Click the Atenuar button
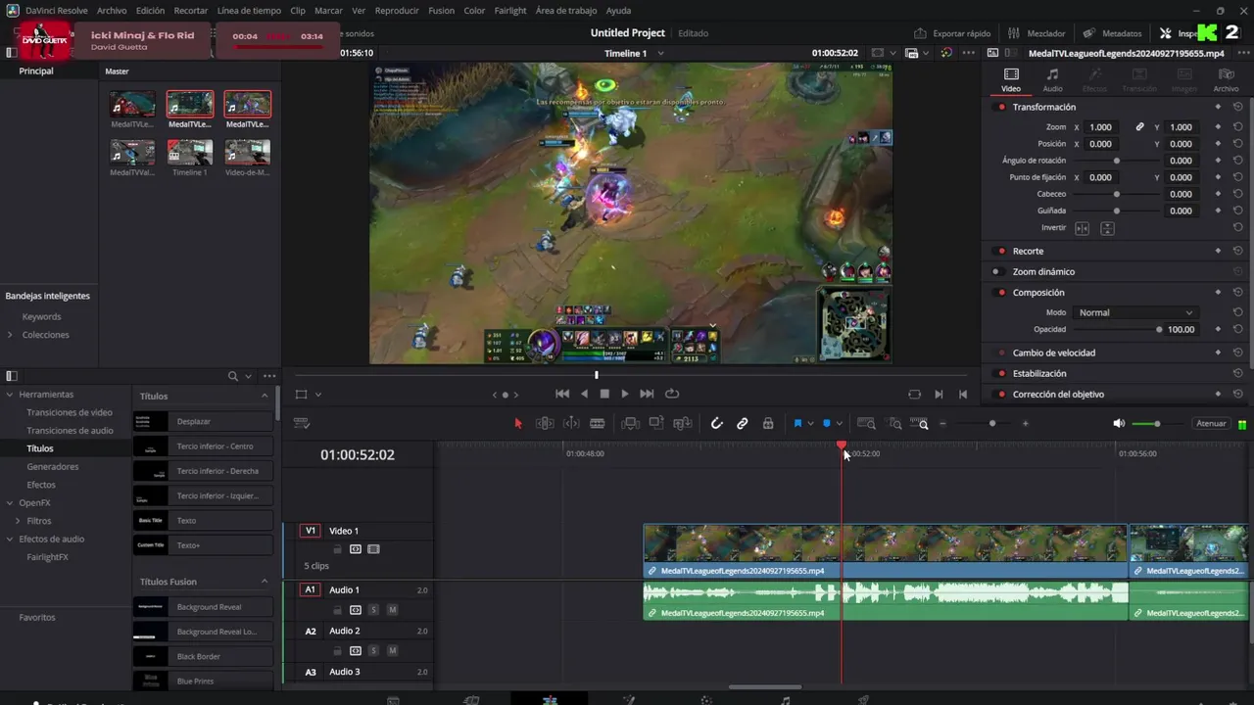The width and height of the screenshot is (1254, 705). (1211, 423)
